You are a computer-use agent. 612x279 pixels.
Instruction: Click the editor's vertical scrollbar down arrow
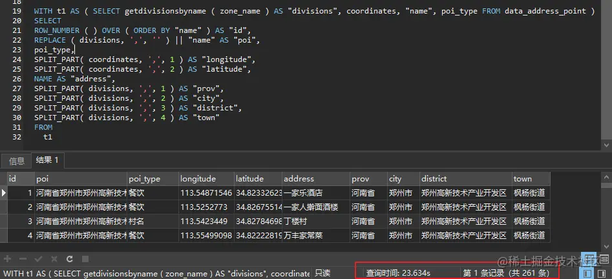tap(607, 145)
